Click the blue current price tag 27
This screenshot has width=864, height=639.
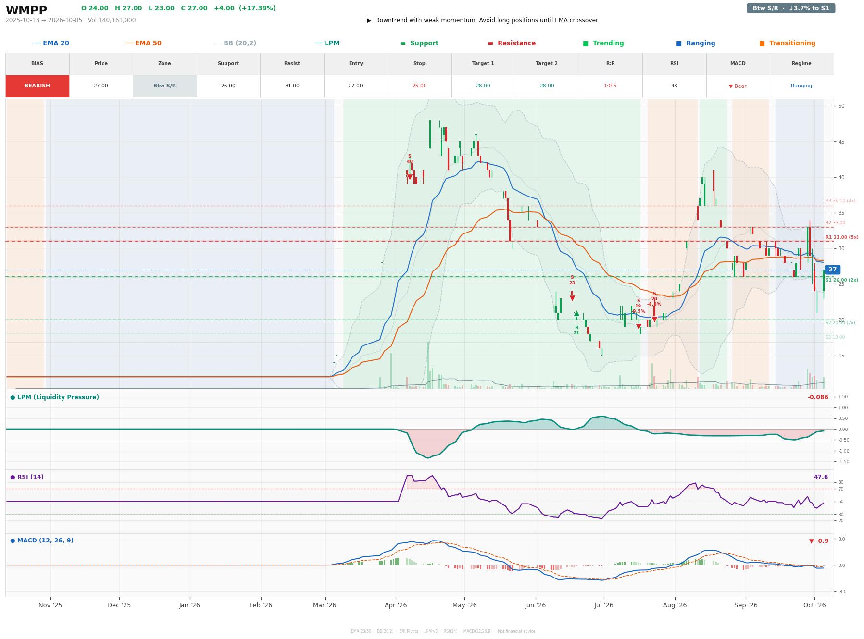click(832, 270)
